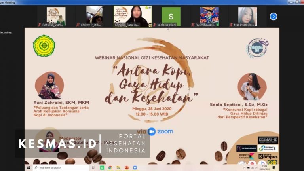Click muted microphone icon beside PANITIA_Diah
This screenshot has height=171, width=304.
point(40,25)
